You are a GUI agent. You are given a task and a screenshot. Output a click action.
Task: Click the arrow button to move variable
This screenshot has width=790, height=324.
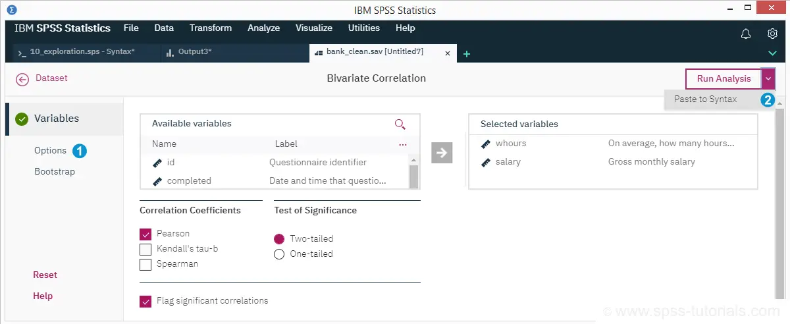point(442,153)
